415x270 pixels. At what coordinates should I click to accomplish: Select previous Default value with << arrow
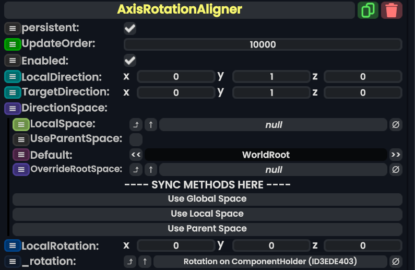[136, 155]
